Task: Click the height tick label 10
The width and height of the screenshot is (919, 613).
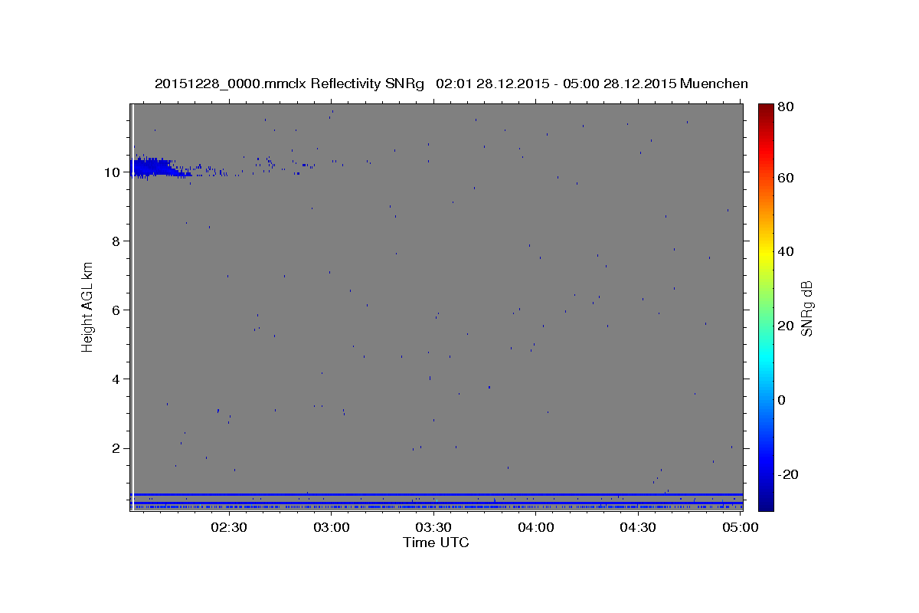Action: coord(112,172)
